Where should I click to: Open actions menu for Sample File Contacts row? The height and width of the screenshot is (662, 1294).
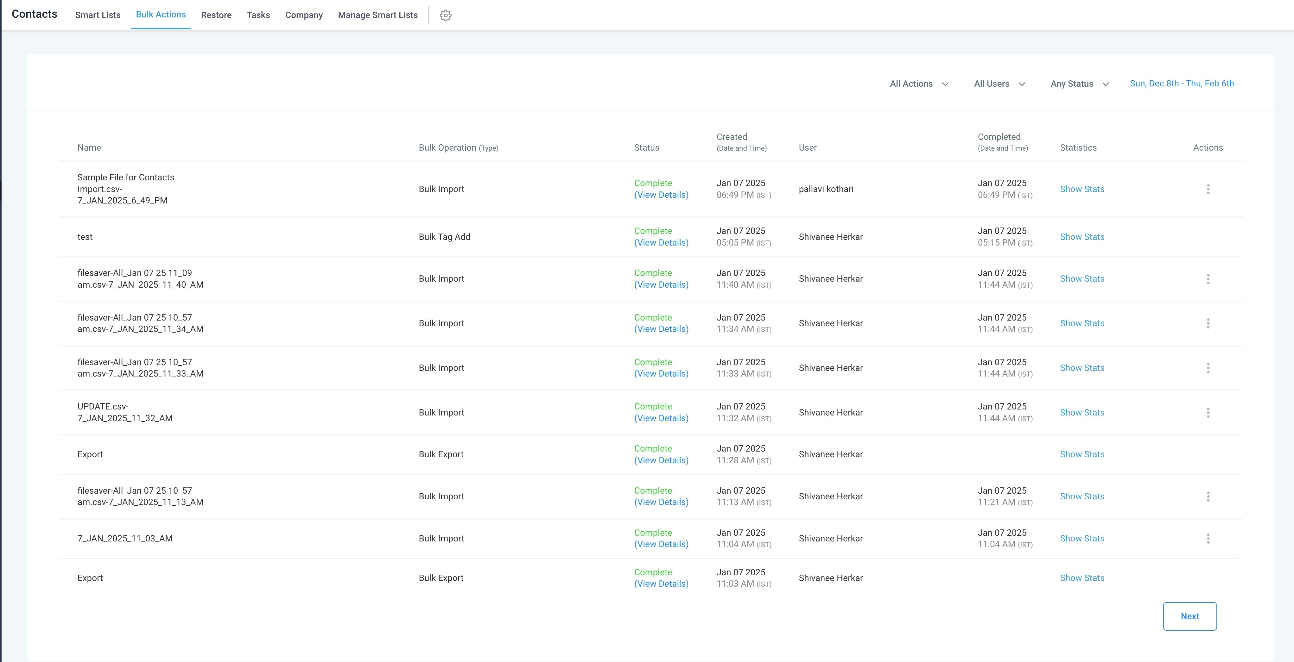1208,189
